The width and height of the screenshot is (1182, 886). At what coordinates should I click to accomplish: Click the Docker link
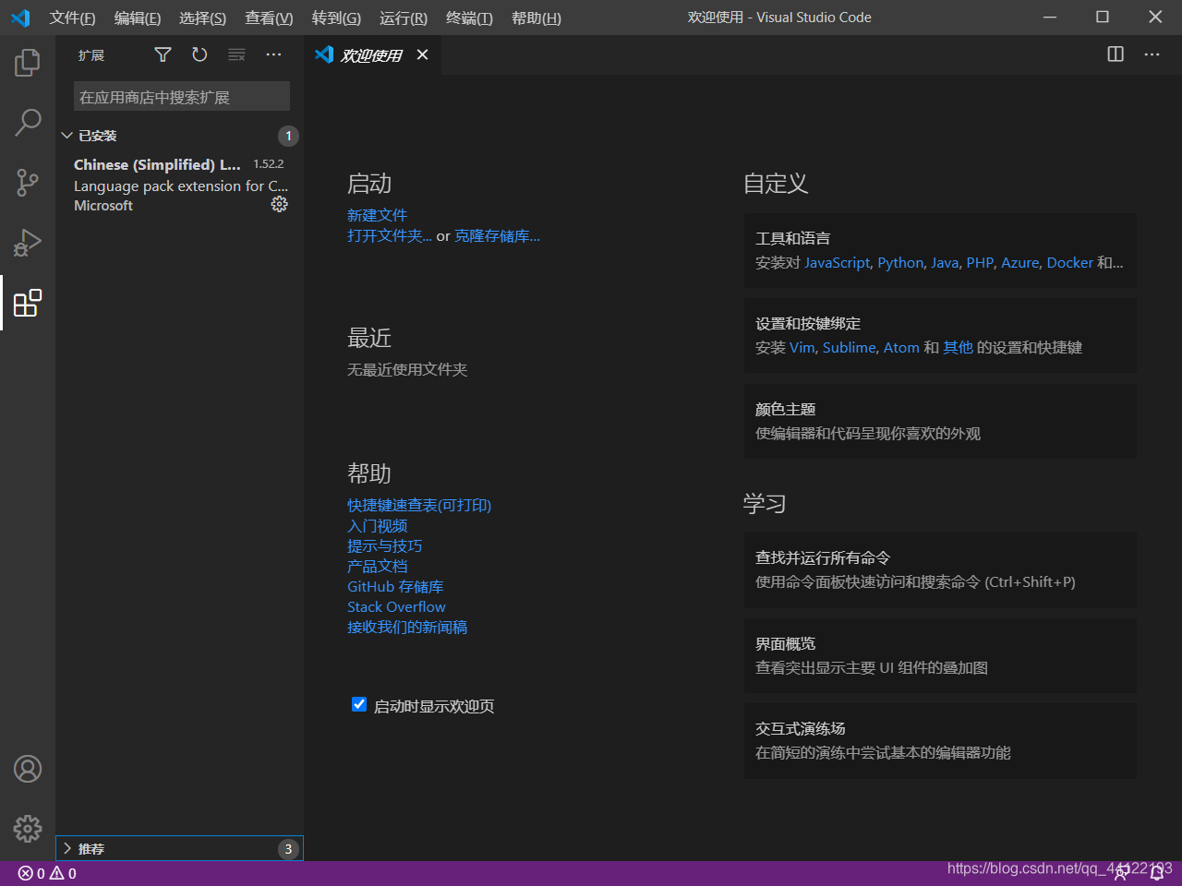[x=1069, y=262]
